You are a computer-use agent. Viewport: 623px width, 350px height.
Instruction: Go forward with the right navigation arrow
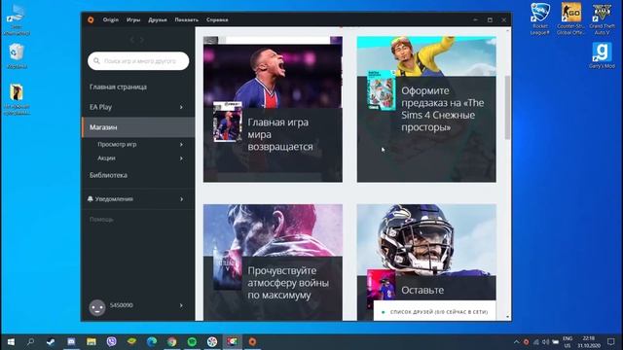142,40
